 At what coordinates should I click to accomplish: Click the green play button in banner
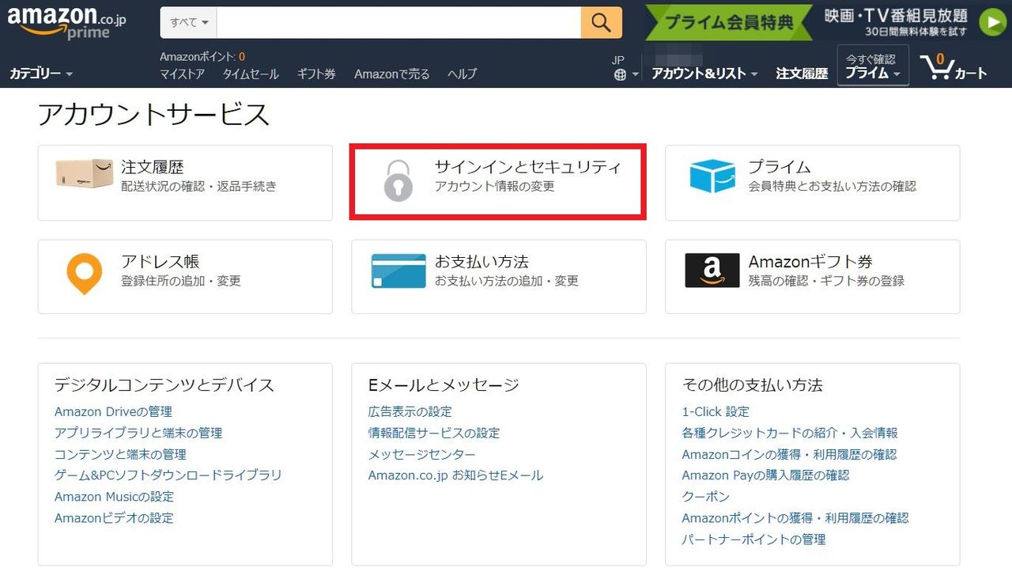(992, 22)
